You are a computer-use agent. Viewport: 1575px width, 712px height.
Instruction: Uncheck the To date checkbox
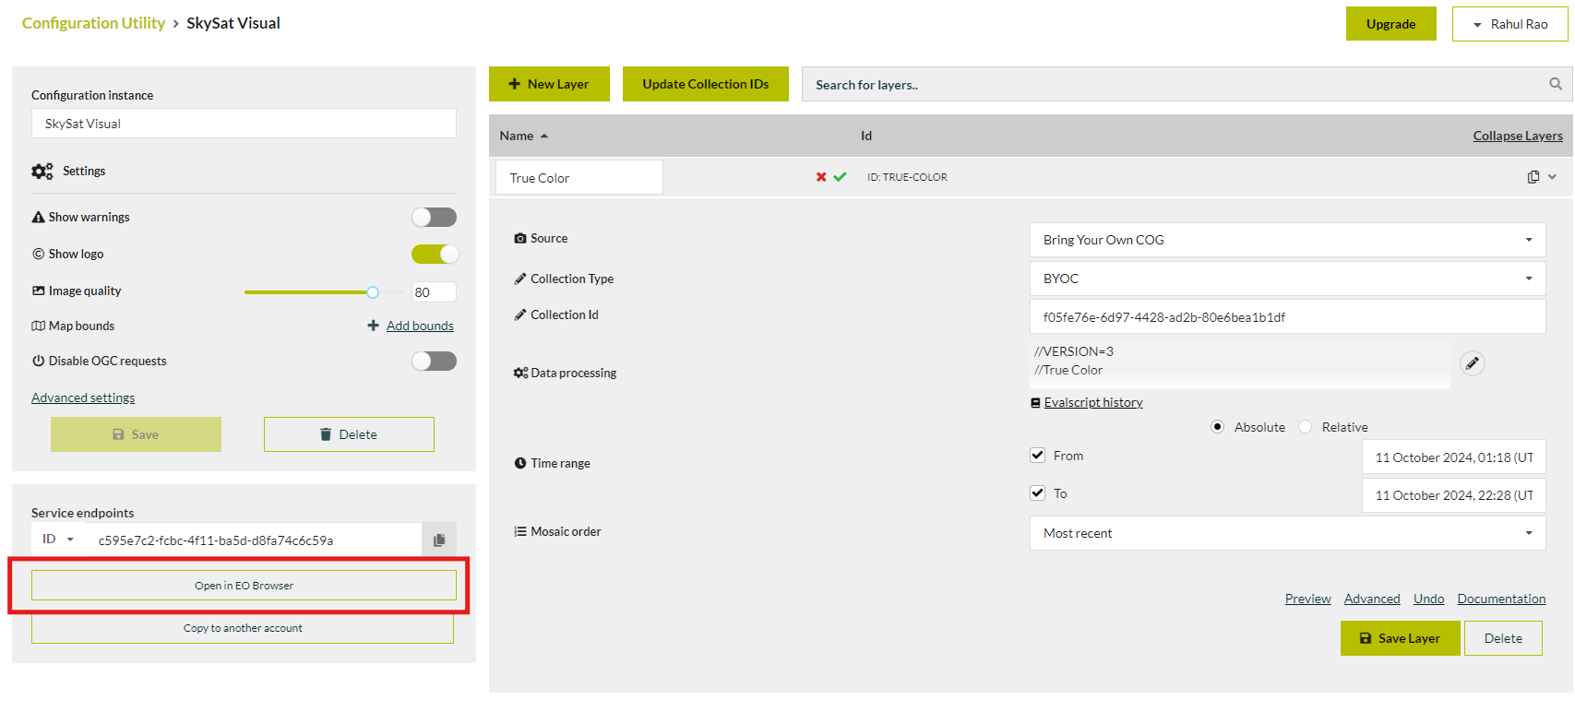[x=1038, y=493]
